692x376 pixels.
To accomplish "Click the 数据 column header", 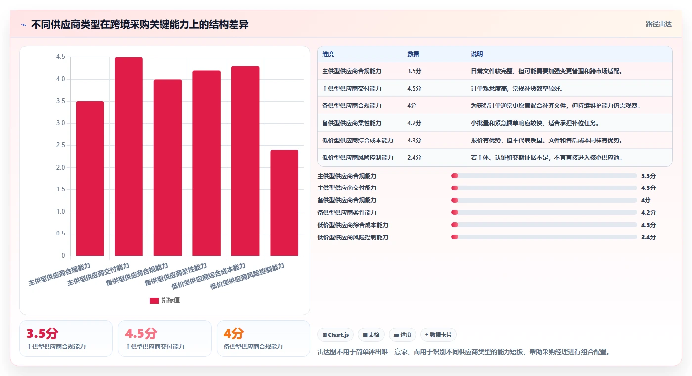I will 413,54.
